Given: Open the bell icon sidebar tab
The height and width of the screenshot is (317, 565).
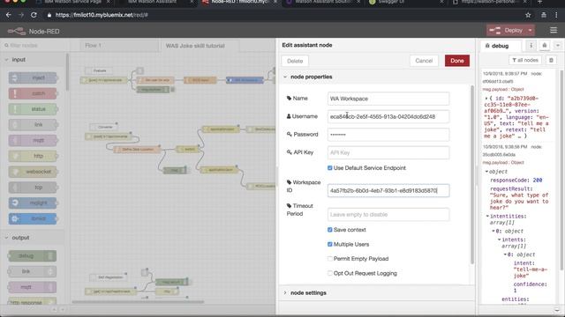Looking at the screenshot, I should [x=545, y=46].
